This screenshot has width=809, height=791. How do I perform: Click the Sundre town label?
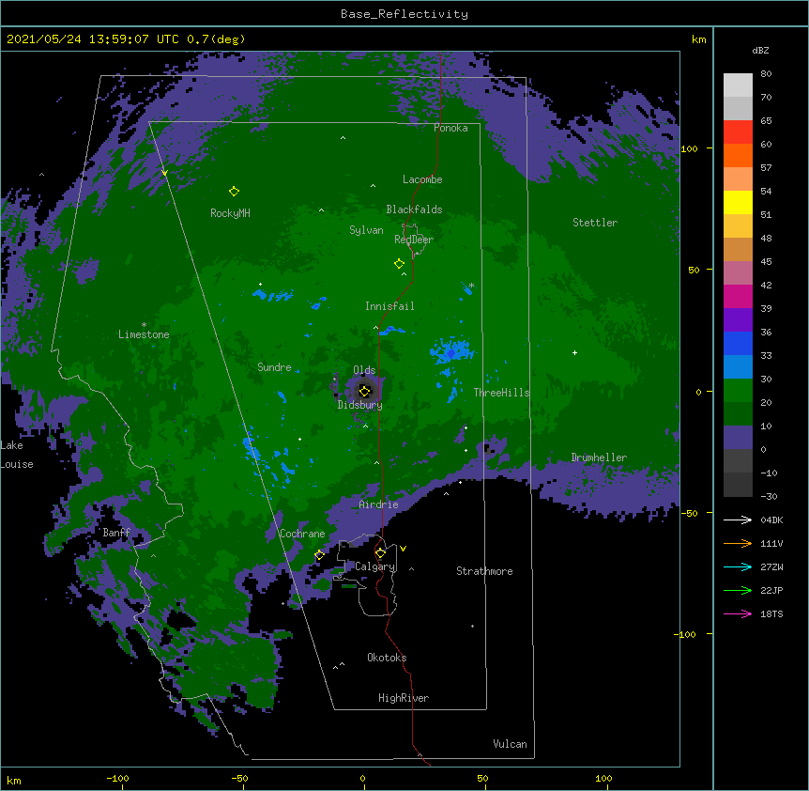coord(274,367)
